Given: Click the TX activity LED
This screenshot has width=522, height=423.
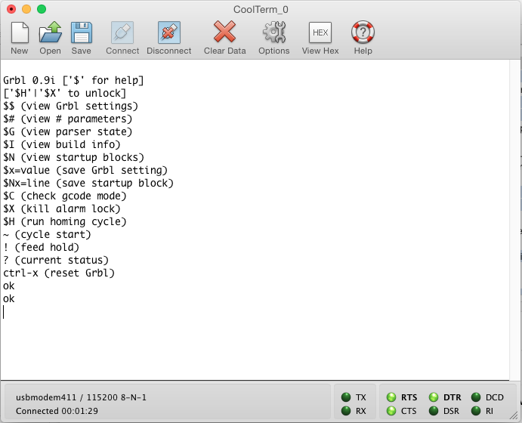Looking at the screenshot, I should pyautogui.click(x=346, y=397).
